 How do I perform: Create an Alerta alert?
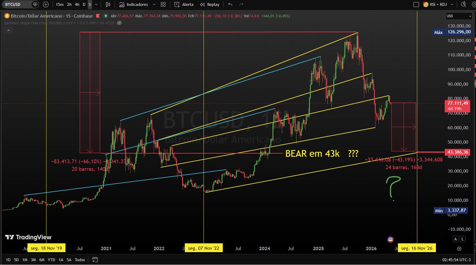click(184, 4)
